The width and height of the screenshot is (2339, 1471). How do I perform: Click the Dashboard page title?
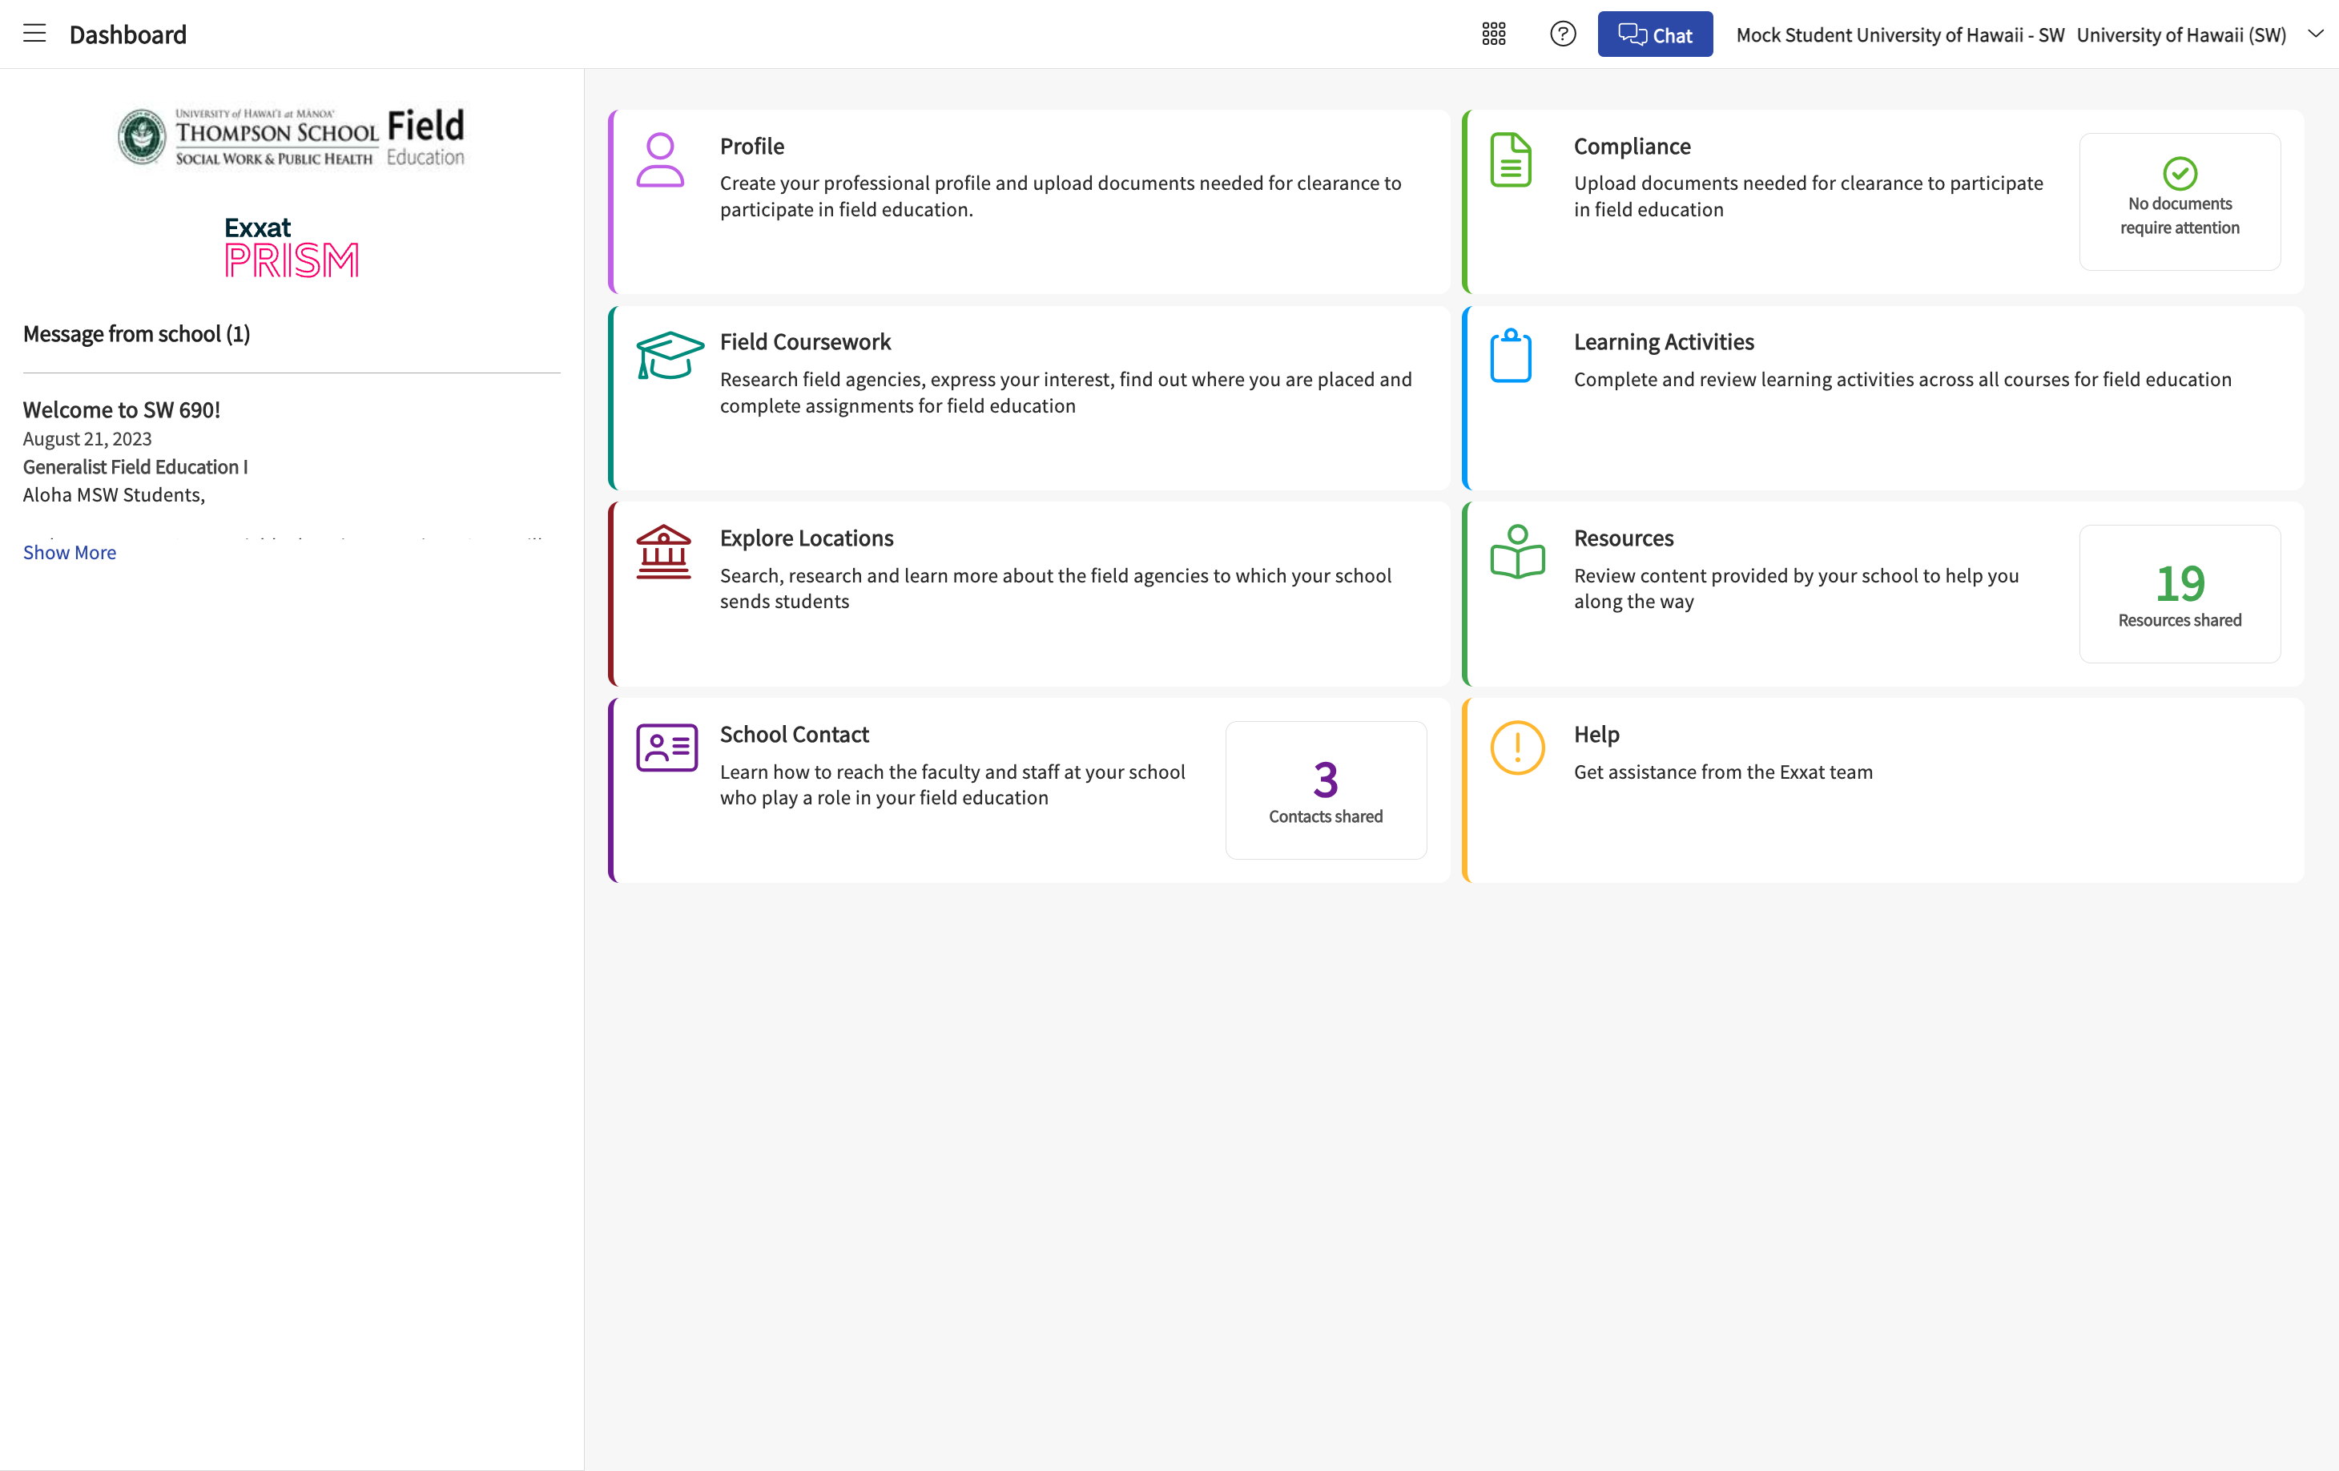pyautogui.click(x=128, y=35)
